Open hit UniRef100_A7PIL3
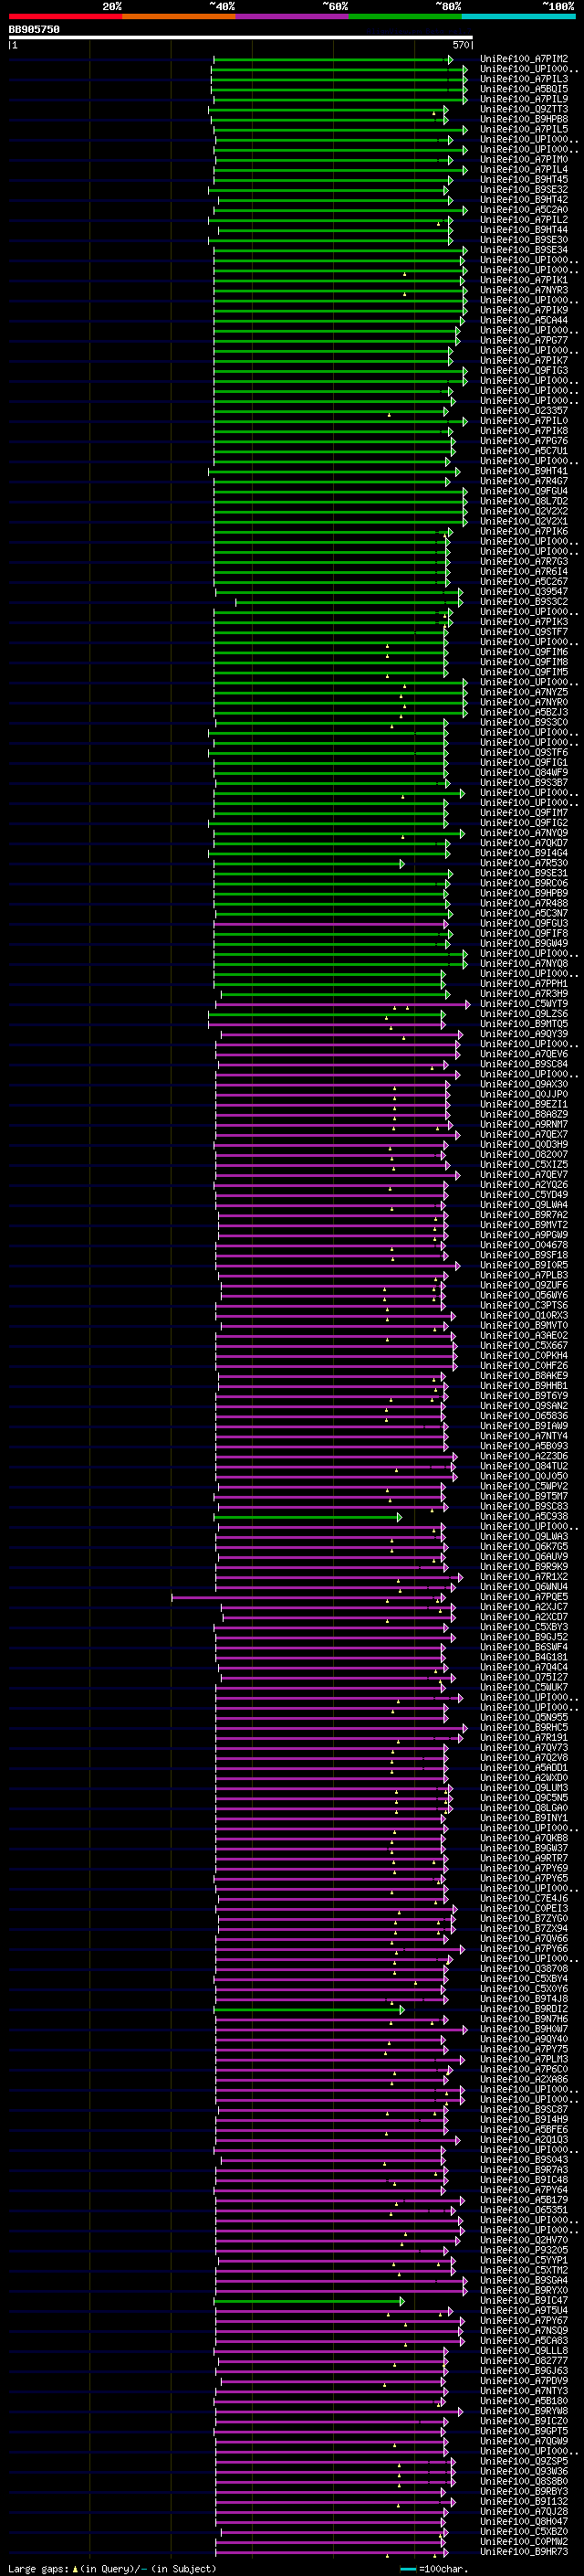The image size is (584, 2576). pyautogui.click(x=524, y=79)
